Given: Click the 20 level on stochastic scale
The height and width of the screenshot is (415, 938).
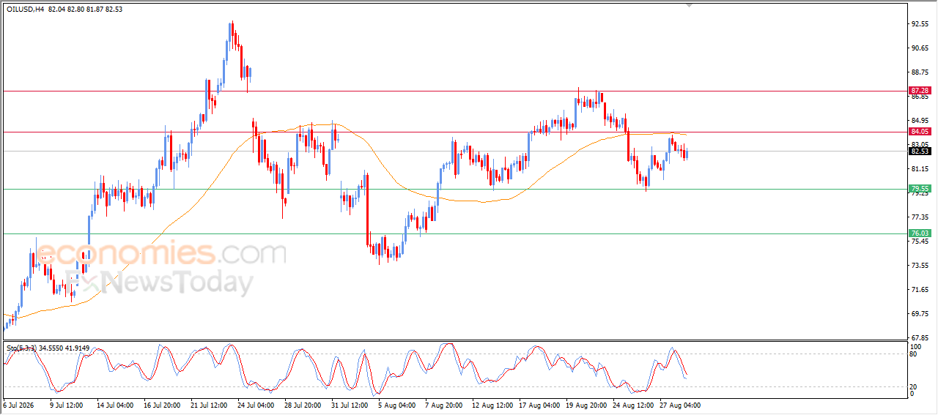Looking at the screenshot, I should tap(913, 386).
